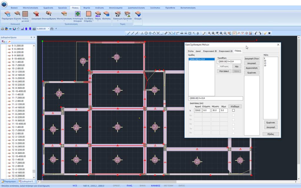Click the eye visibility icon in quick toolbar
Viewport: 301px width, 188px height.
(x=10, y=29)
